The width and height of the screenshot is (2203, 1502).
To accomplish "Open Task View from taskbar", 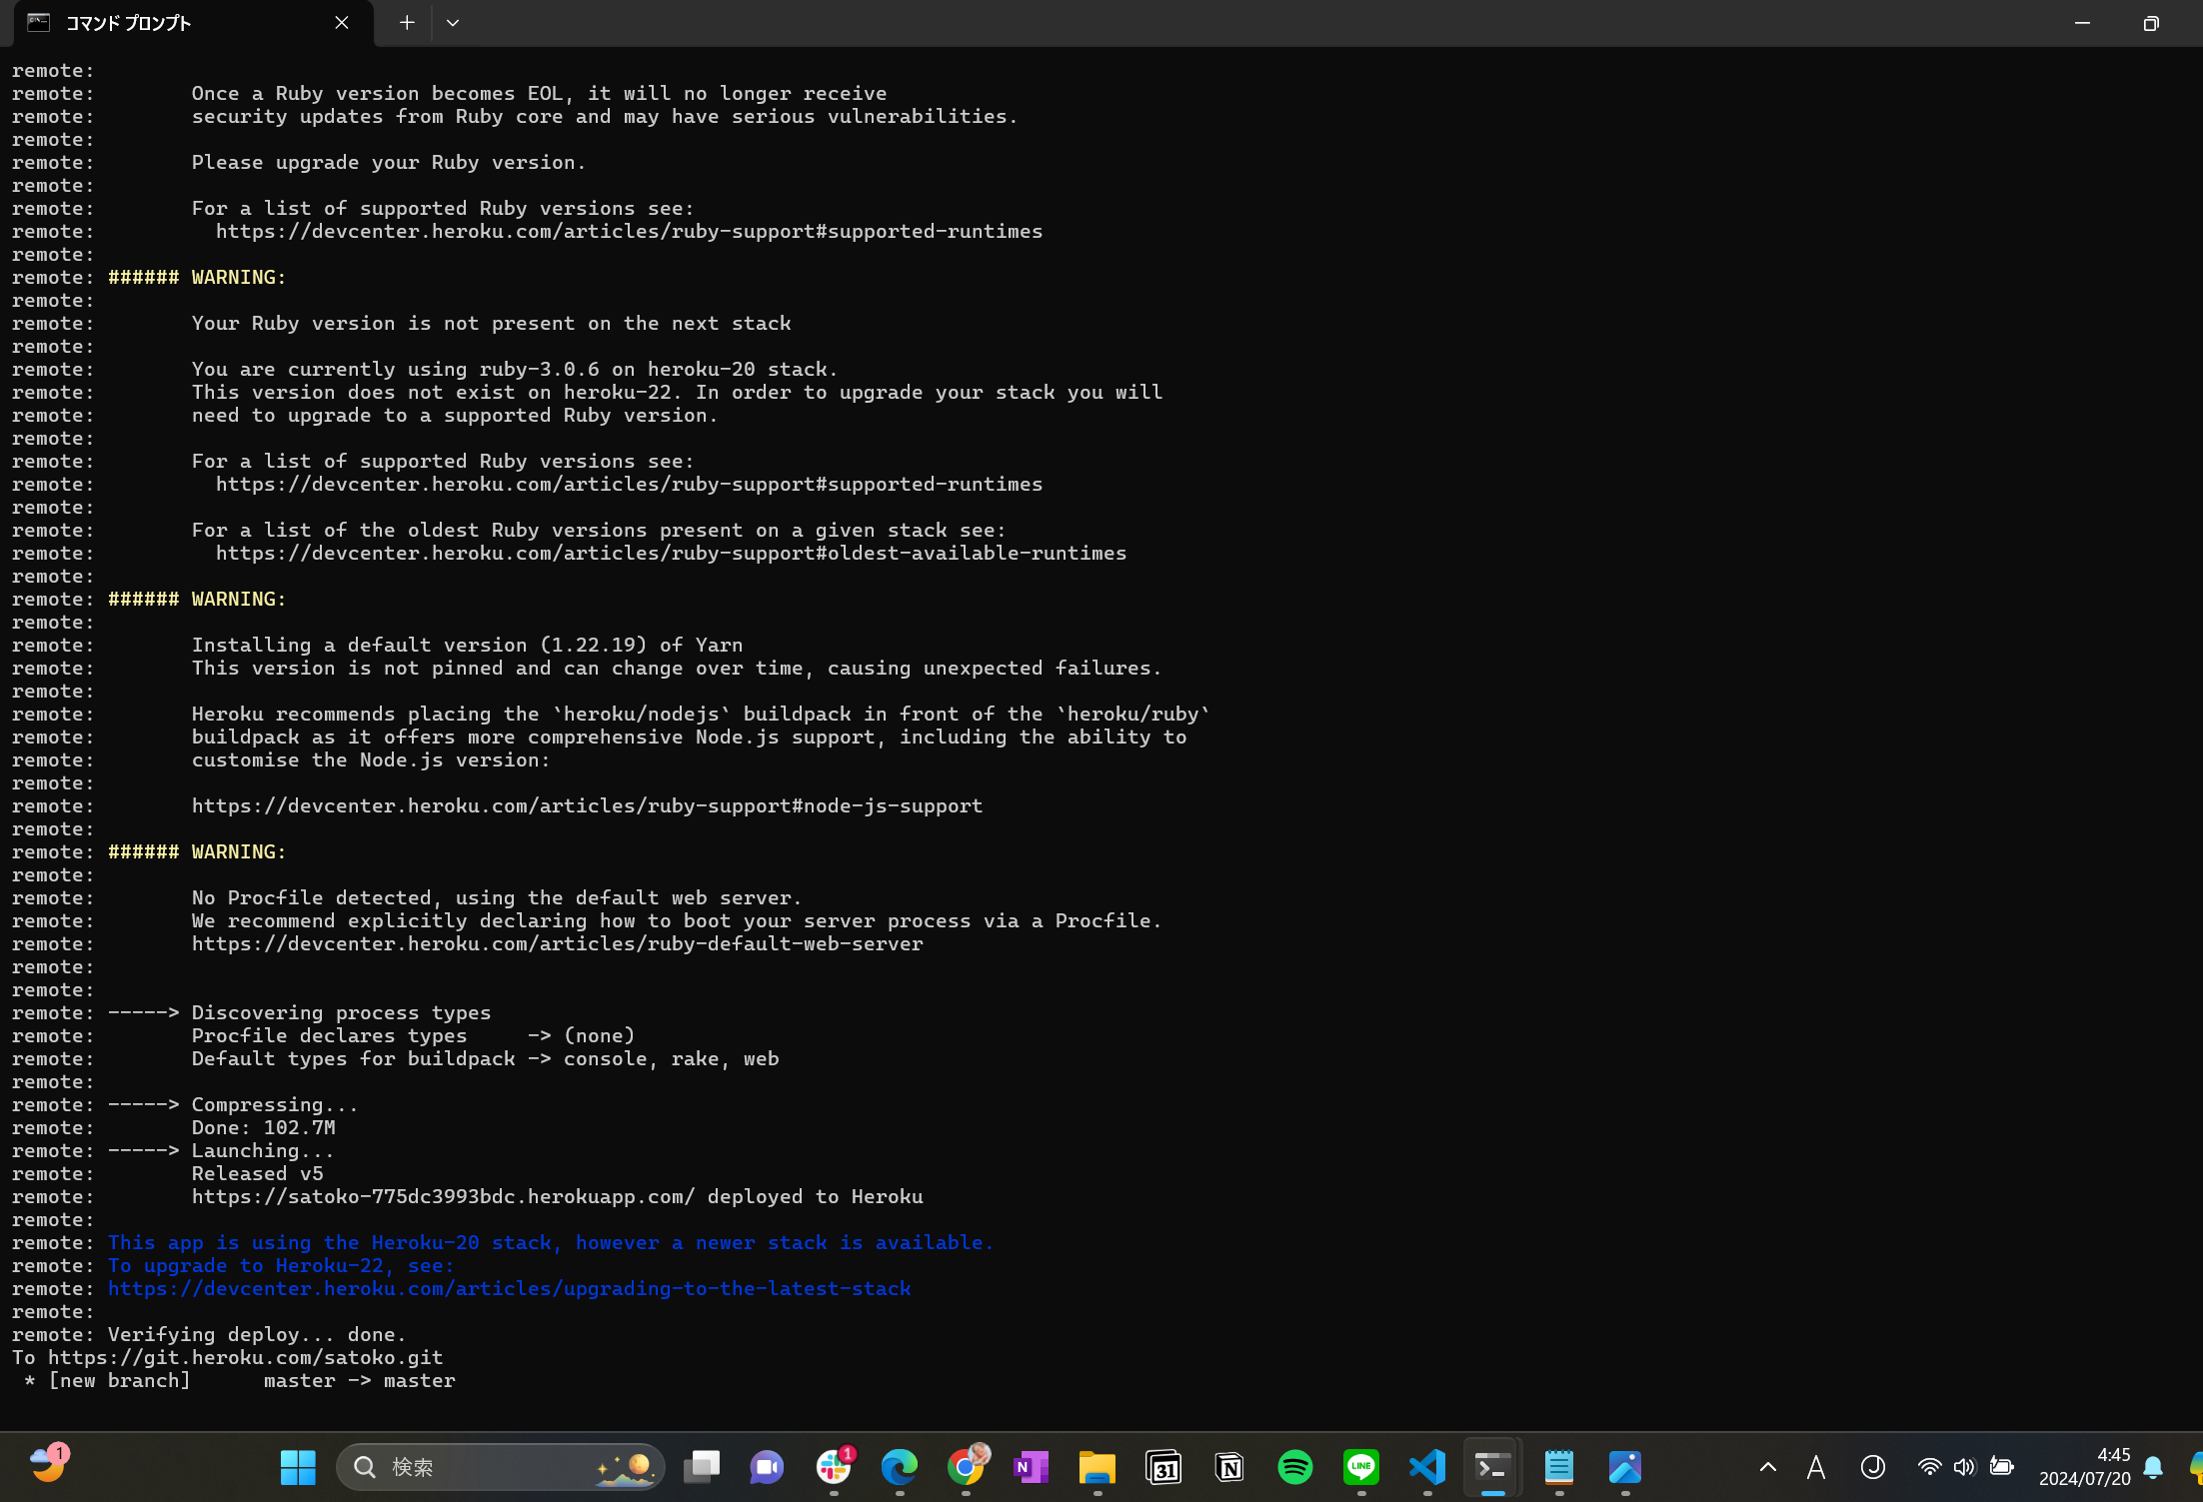I will (702, 1466).
